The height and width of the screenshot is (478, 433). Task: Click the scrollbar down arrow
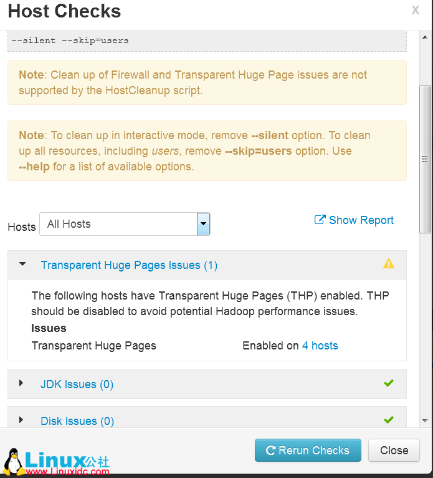pos(425,421)
